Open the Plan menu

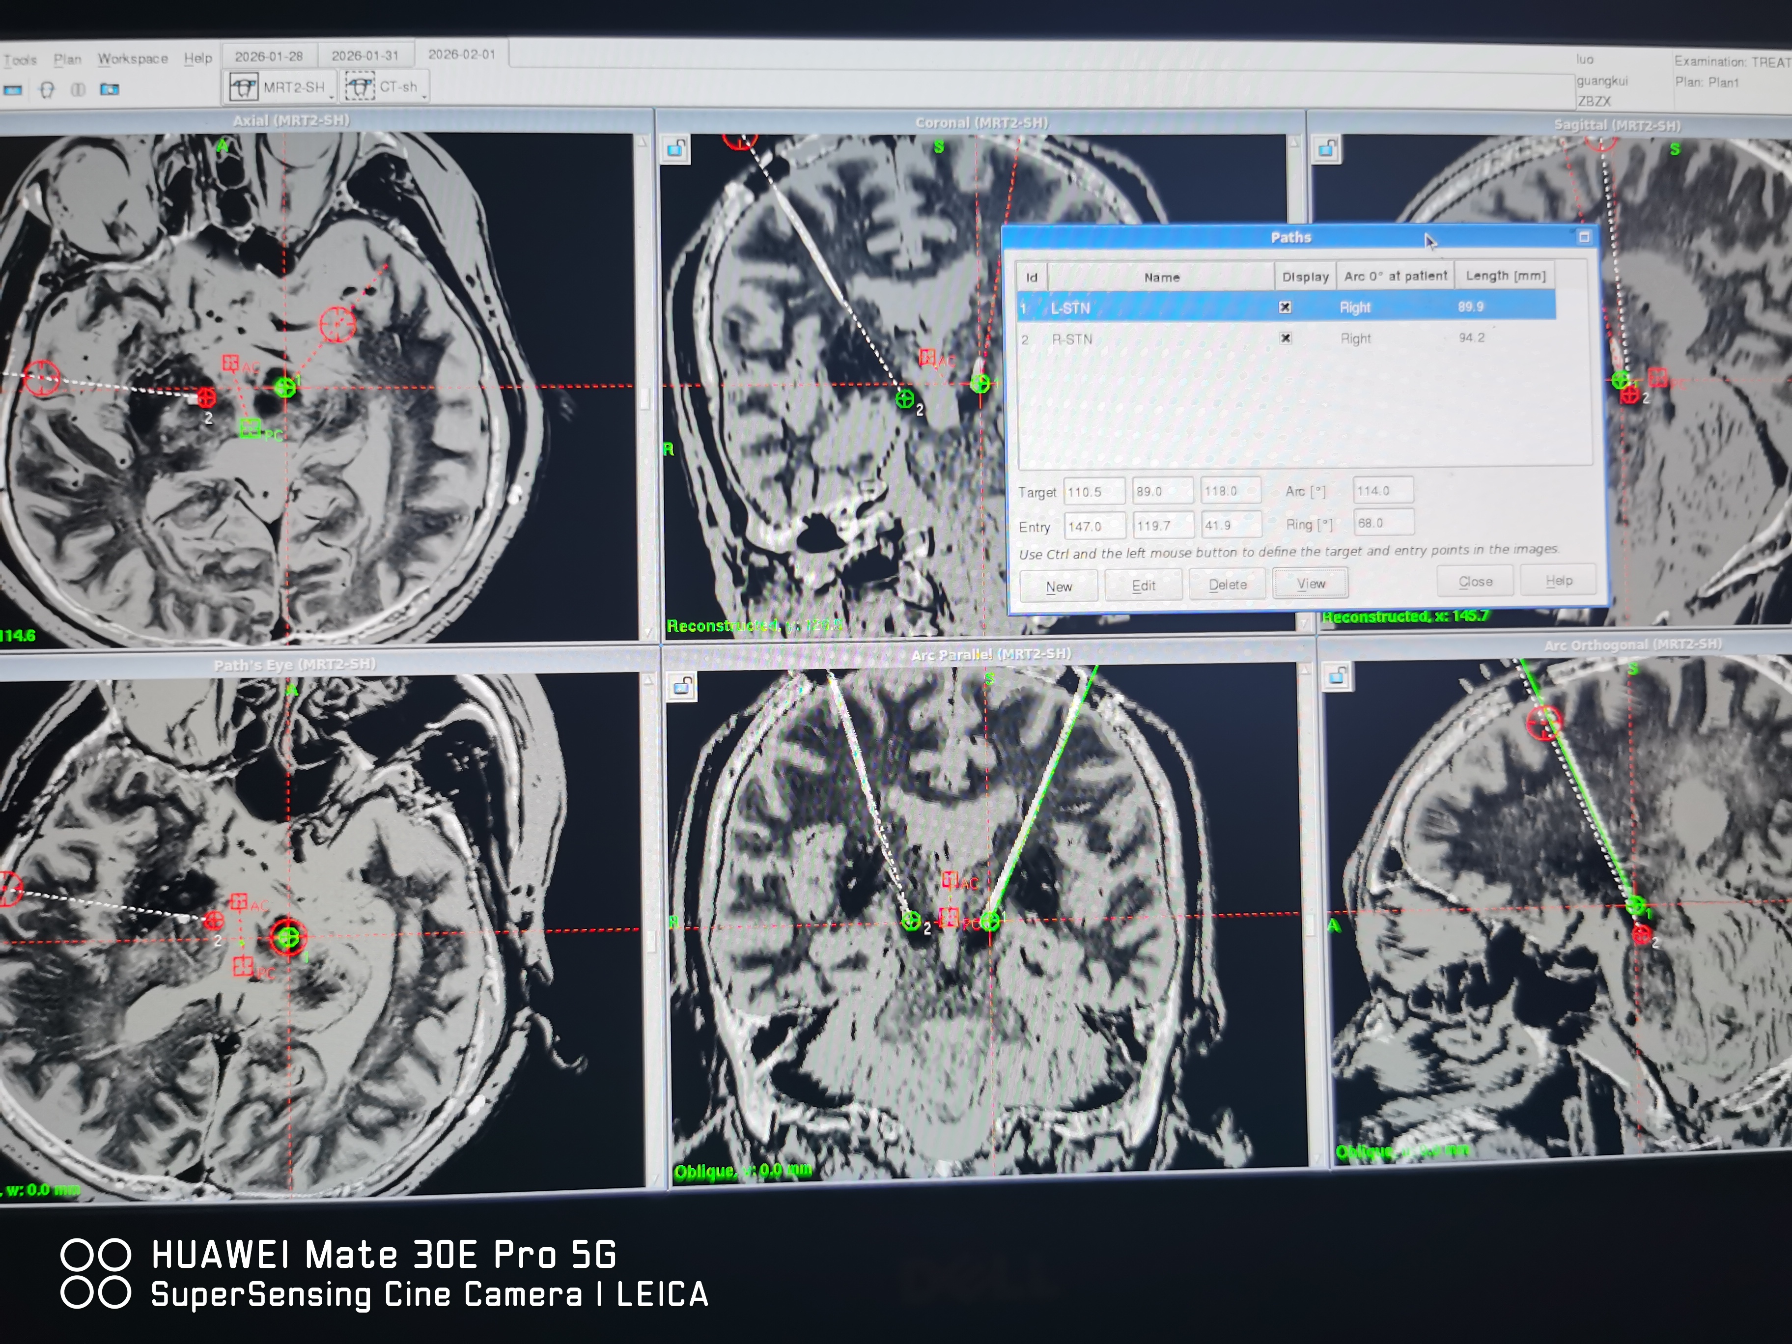(x=67, y=59)
